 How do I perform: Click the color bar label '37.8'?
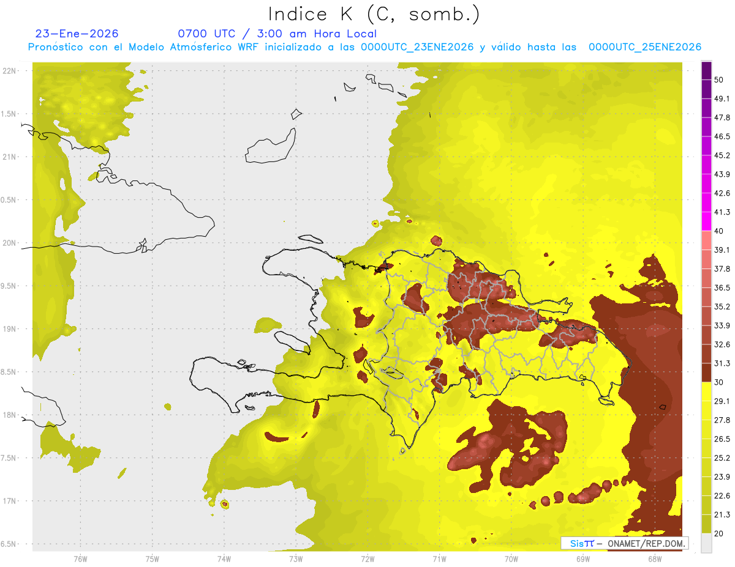pyautogui.click(x=722, y=269)
